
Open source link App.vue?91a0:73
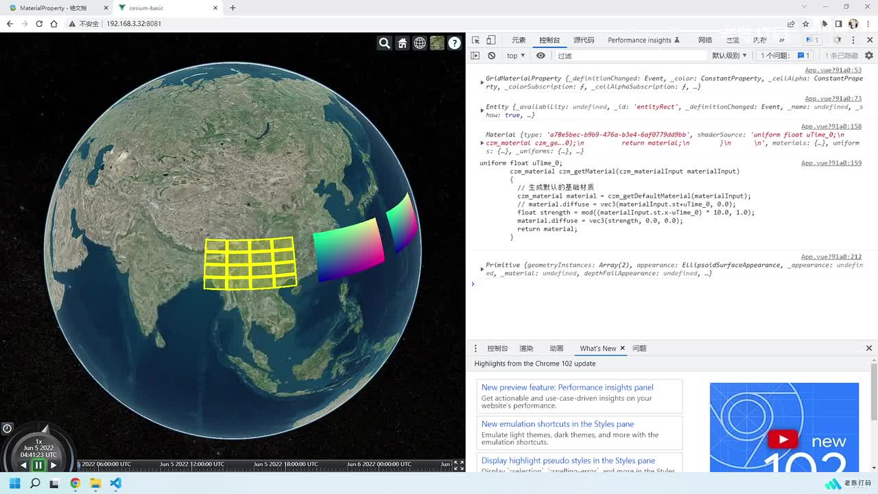point(833,99)
